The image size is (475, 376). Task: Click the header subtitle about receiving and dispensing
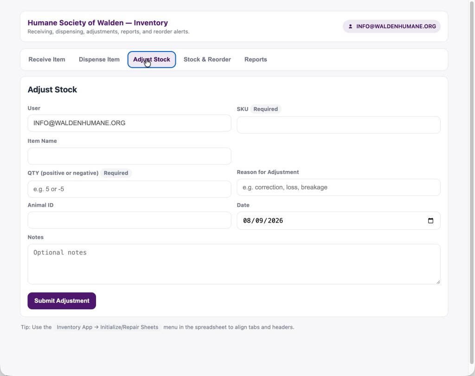point(109,32)
